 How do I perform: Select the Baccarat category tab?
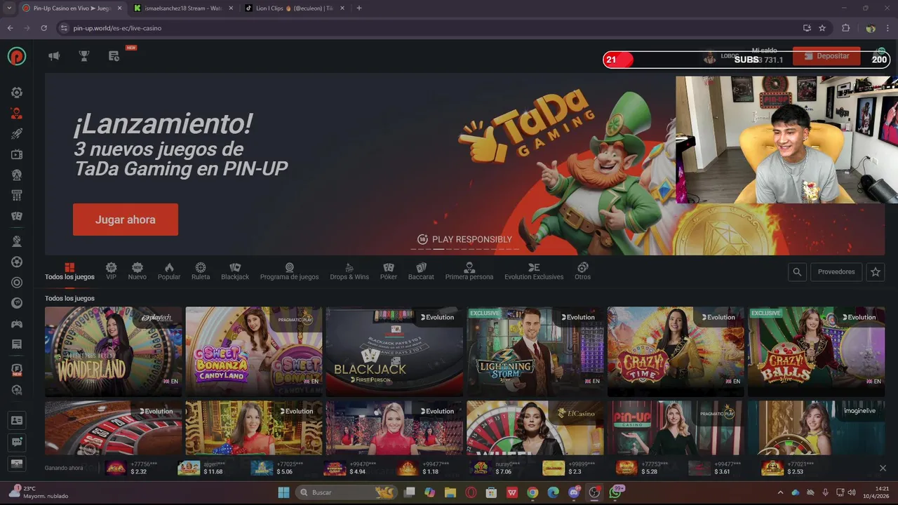[x=421, y=271]
